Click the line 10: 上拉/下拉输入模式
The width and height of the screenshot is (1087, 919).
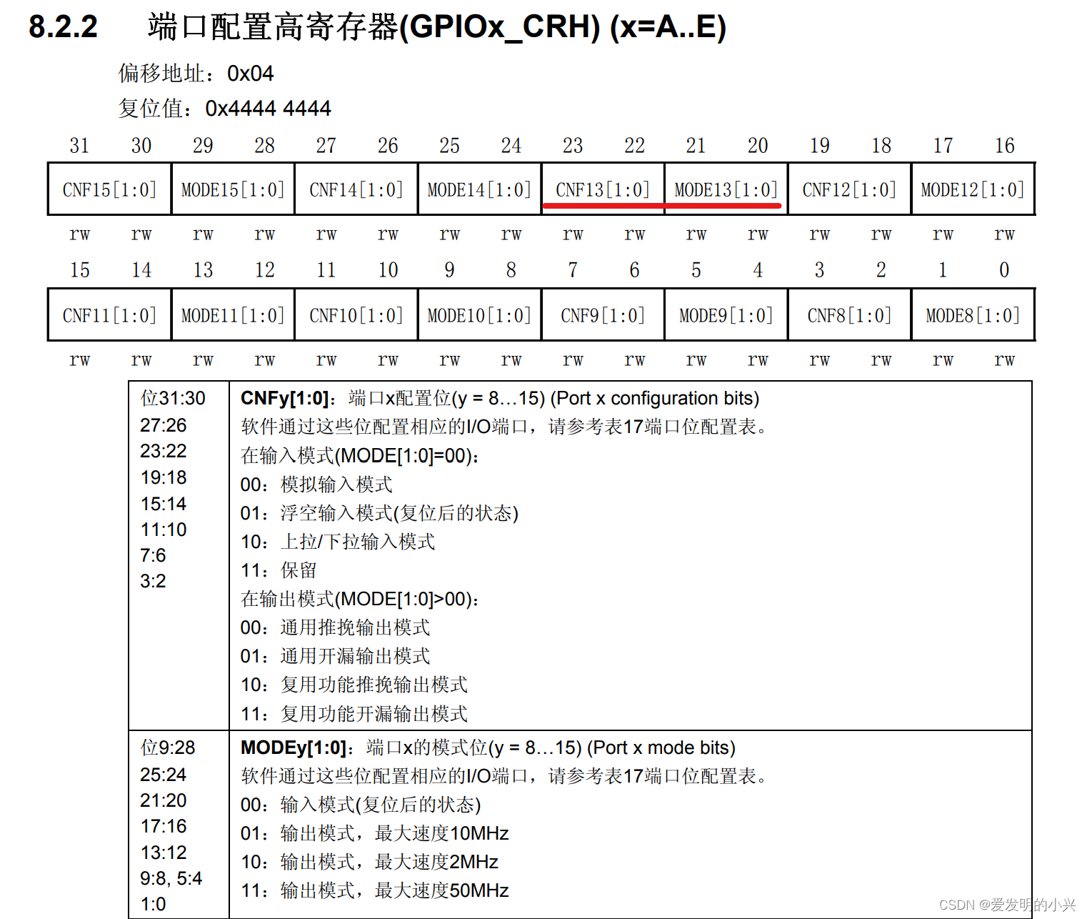coord(338,542)
